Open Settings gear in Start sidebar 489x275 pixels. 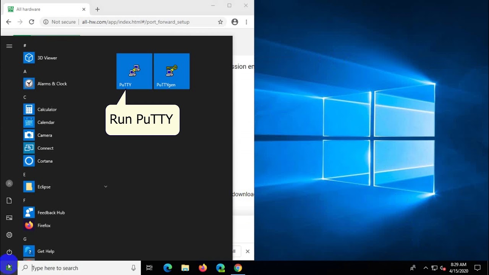click(9, 235)
